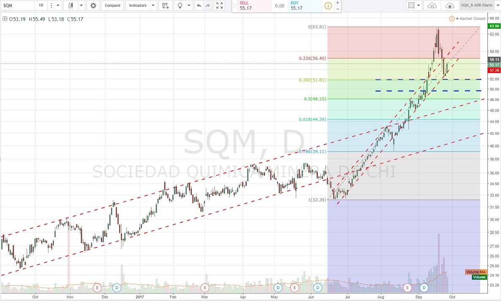Expand the layout selection dropdown arrow
501x301 pixels.
tap(419, 5)
